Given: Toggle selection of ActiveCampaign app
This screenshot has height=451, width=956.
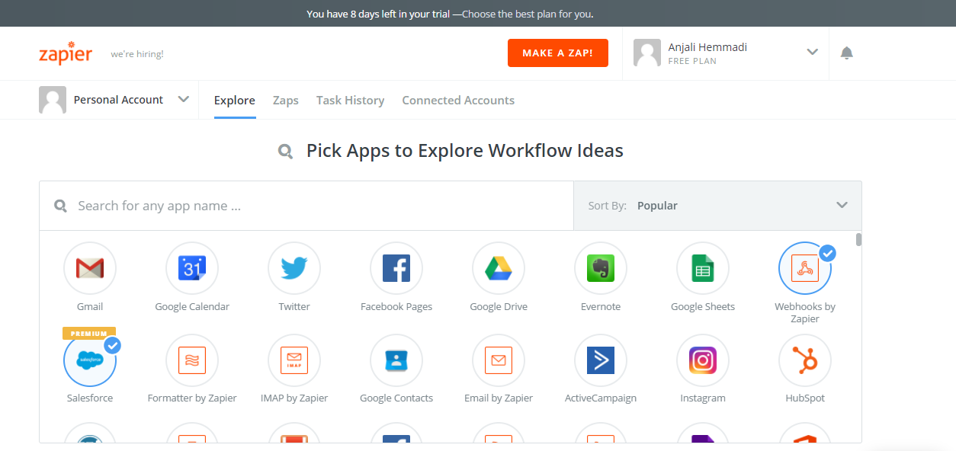Looking at the screenshot, I should click(x=601, y=360).
